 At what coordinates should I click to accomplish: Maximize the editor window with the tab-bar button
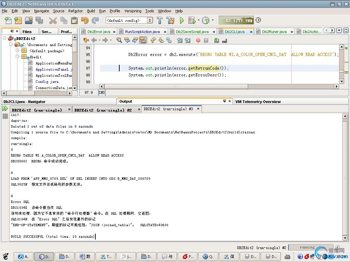tap(346, 30)
